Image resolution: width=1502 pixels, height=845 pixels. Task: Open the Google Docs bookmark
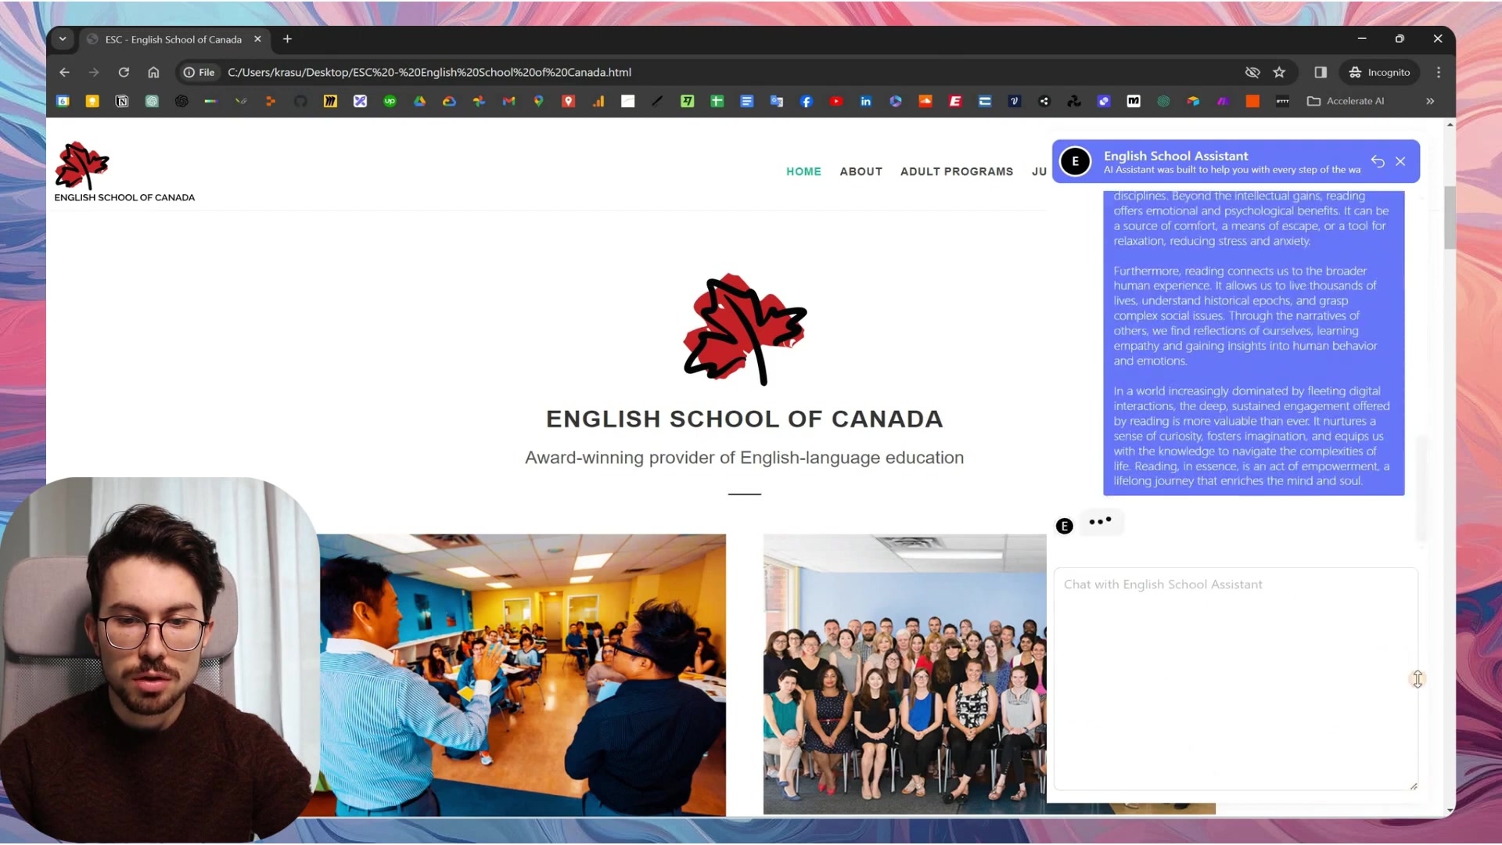tap(746, 101)
